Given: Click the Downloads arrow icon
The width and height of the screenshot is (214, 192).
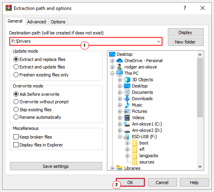Looking at the screenshot, I should coord(127,99).
